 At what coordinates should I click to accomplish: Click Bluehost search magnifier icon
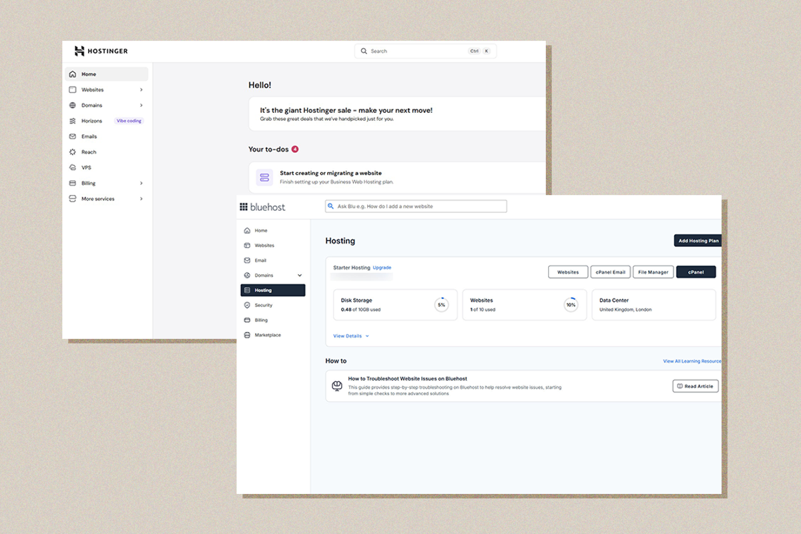[x=331, y=206]
